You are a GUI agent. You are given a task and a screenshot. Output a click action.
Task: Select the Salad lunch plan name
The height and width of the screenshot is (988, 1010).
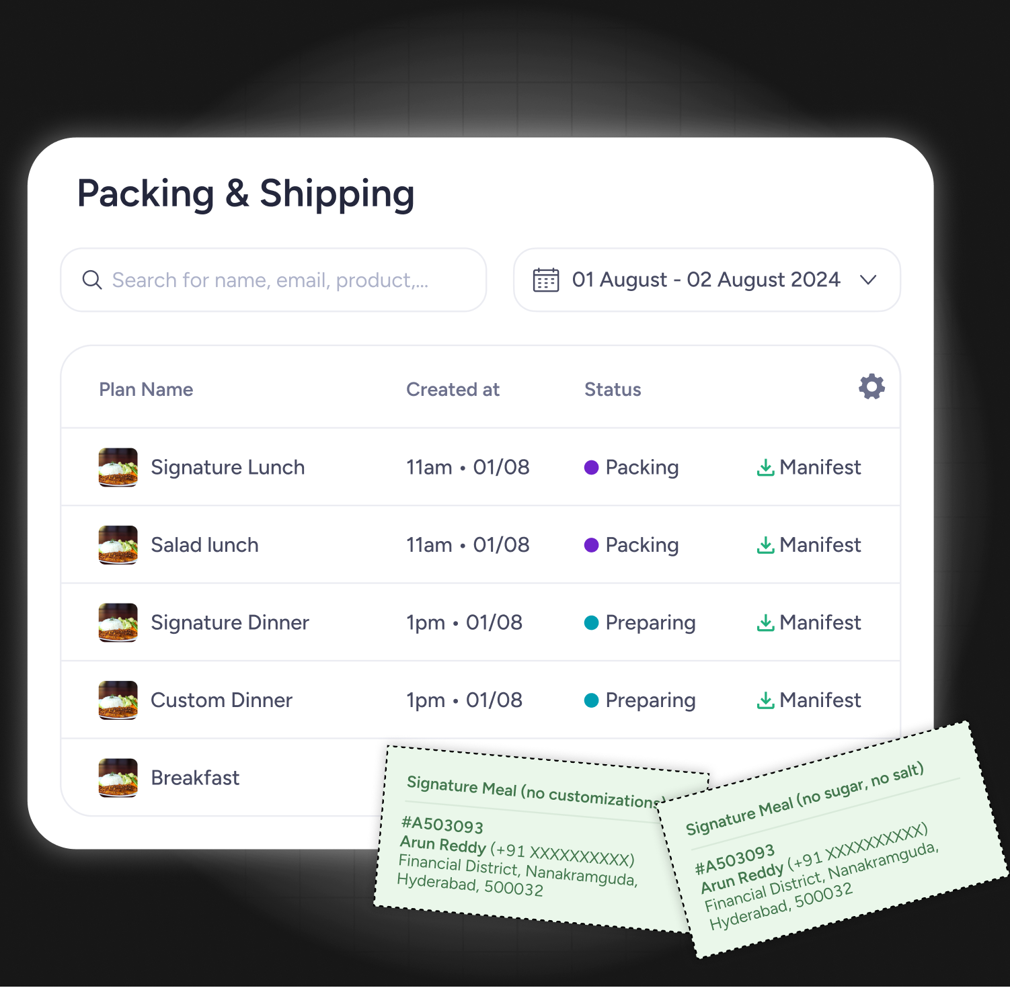point(204,545)
